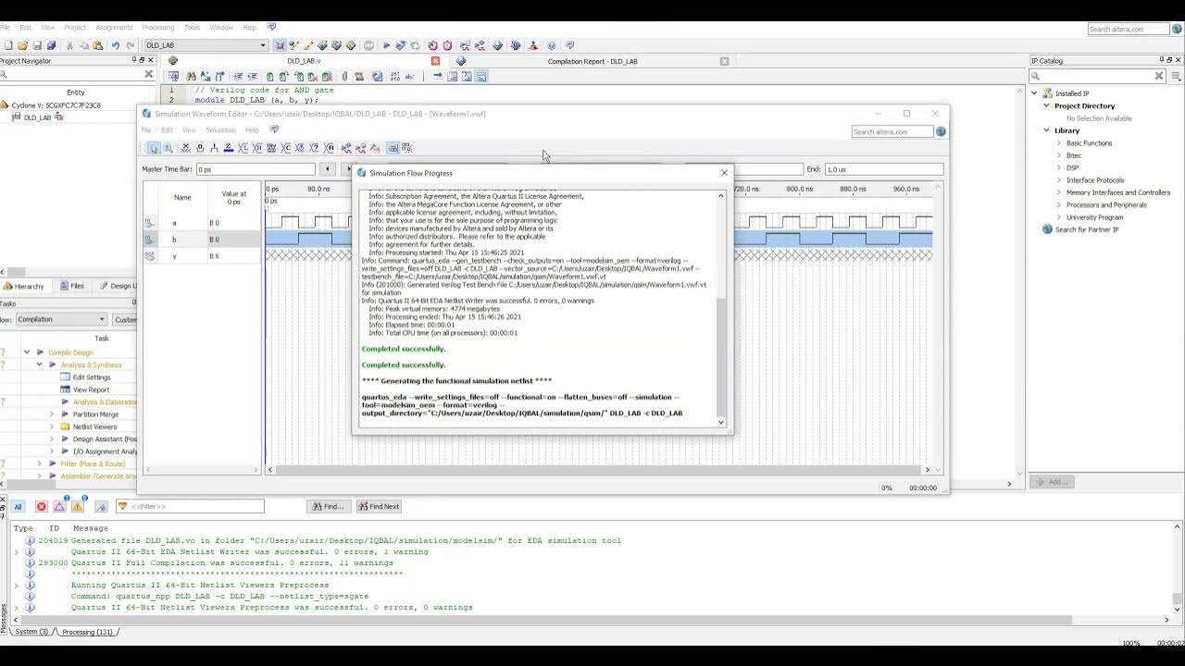The width and height of the screenshot is (1185, 666).
Task: Click Snap to Grid icon in Waveform Editor
Action: coord(393,148)
